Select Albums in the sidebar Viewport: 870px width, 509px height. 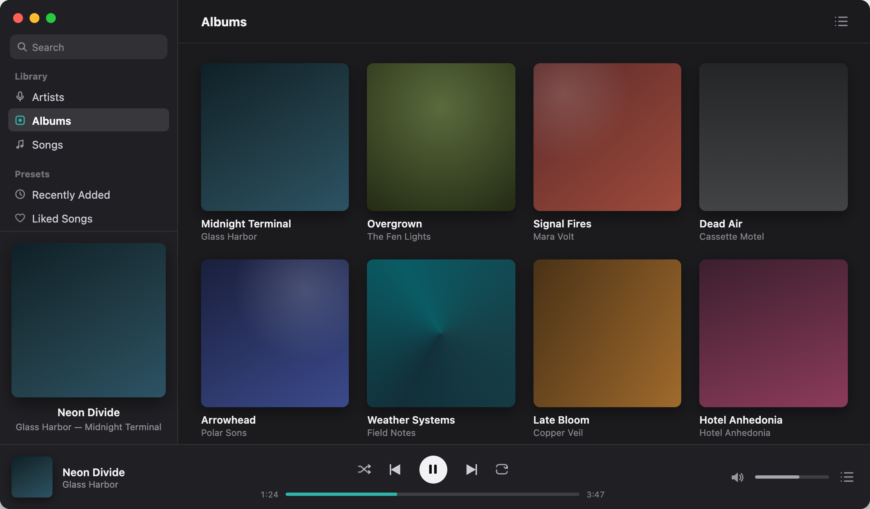pos(89,120)
